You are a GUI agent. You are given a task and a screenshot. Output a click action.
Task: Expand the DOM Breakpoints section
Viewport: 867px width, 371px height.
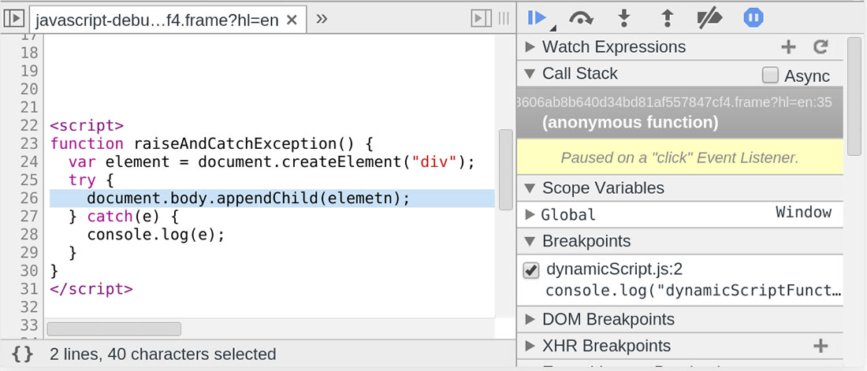click(x=530, y=319)
